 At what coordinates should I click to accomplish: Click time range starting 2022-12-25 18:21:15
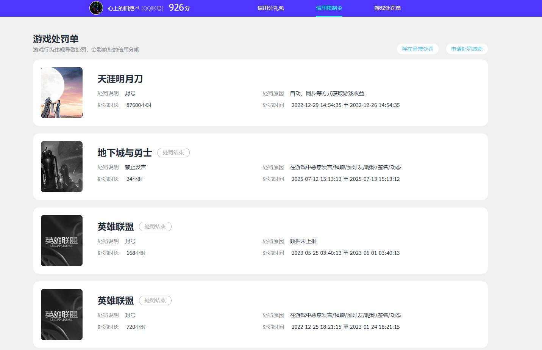(345, 327)
